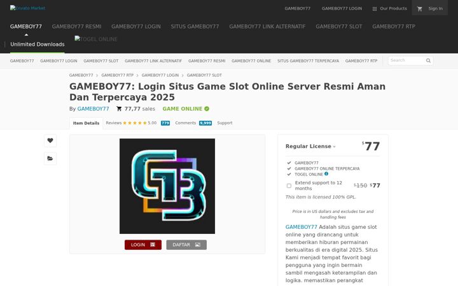Click the red LOGIN button
The width and height of the screenshot is (458, 286).
[143, 245]
